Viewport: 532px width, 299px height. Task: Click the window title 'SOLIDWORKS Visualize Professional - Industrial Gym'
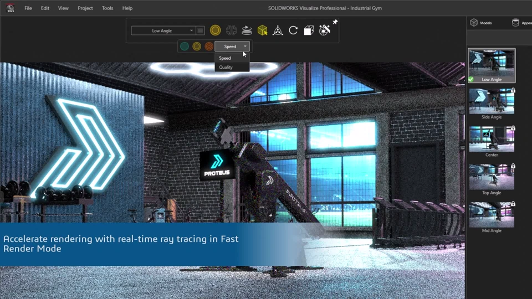click(x=325, y=8)
